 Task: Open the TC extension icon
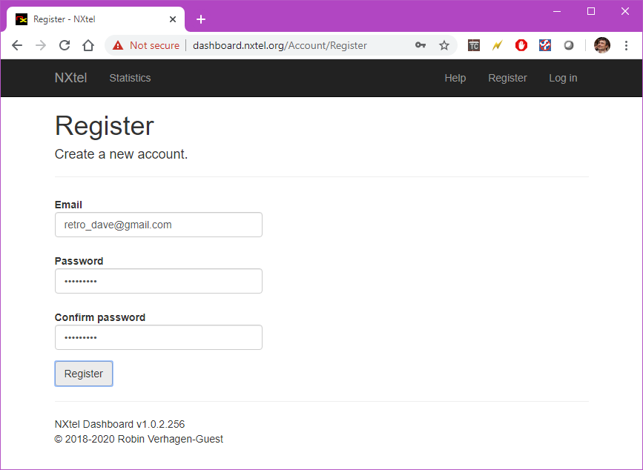click(x=474, y=45)
